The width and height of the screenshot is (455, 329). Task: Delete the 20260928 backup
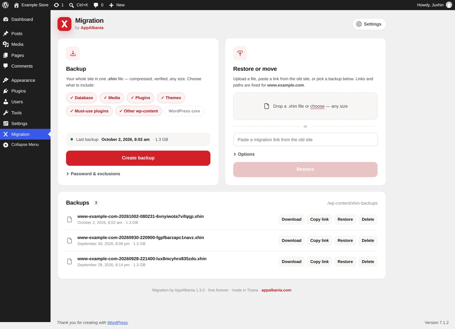pyautogui.click(x=368, y=262)
